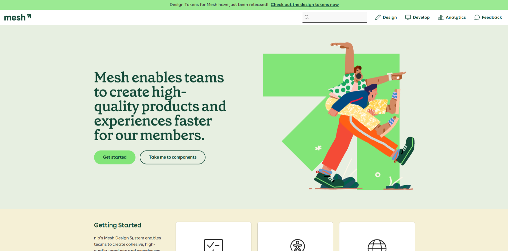Click the monitor icon beside Develop
508x251 pixels.
(408, 17)
